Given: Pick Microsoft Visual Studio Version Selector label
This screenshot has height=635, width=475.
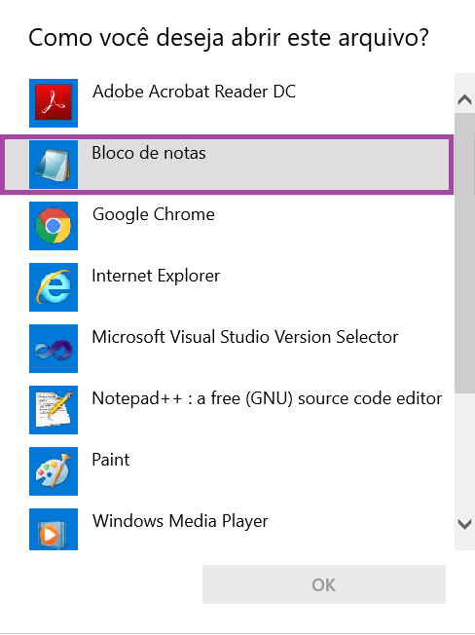Looking at the screenshot, I should click(x=245, y=337).
